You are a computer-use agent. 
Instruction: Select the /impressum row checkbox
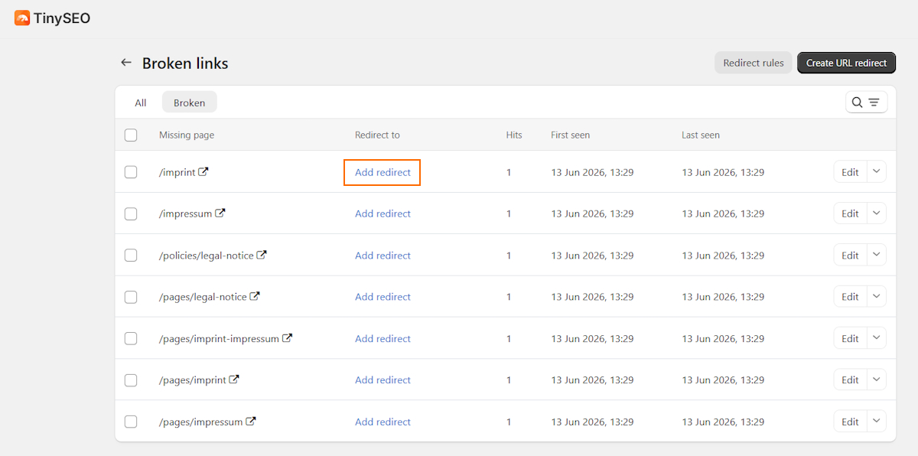click(x=131, y=213)
